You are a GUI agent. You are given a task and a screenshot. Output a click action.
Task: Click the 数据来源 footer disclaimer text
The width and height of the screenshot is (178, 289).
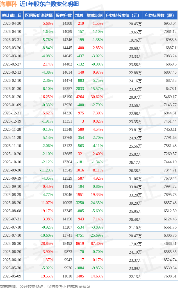point(45,286)
